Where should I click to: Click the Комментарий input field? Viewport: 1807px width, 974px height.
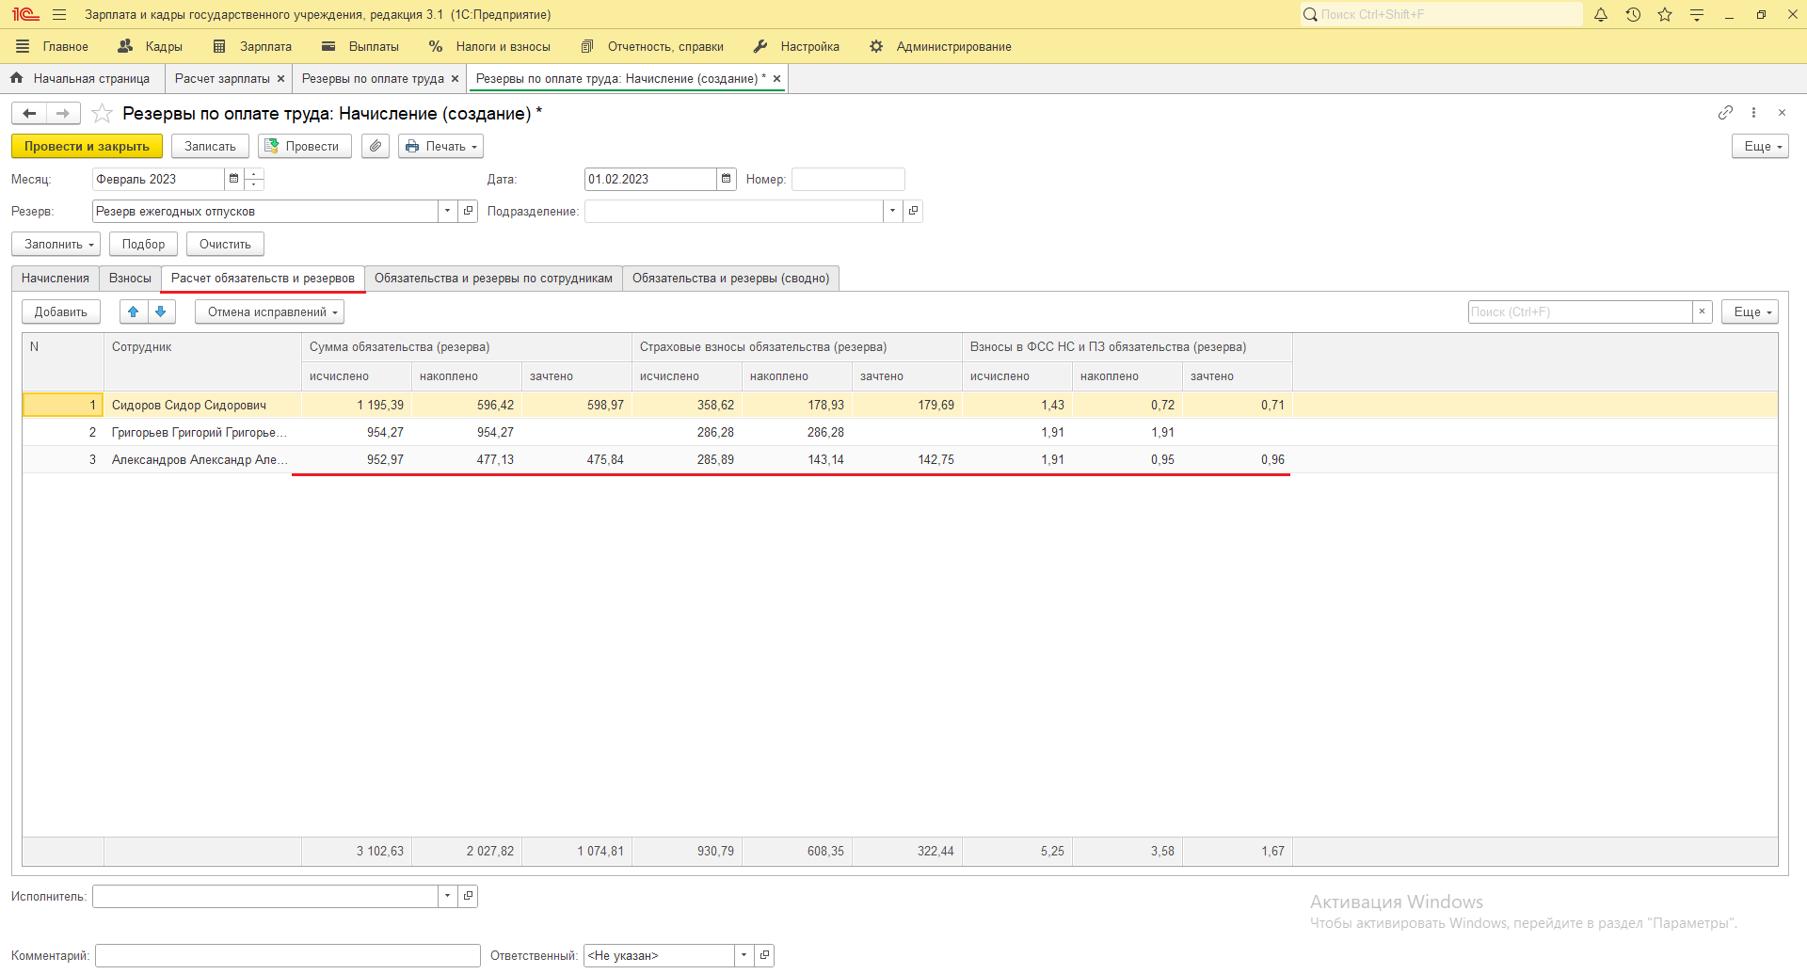[288, 955]
